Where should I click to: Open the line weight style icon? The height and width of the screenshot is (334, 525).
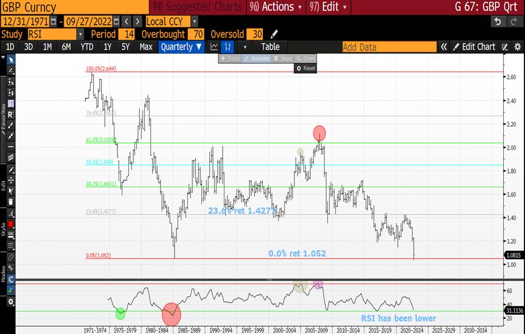(11, 235)
